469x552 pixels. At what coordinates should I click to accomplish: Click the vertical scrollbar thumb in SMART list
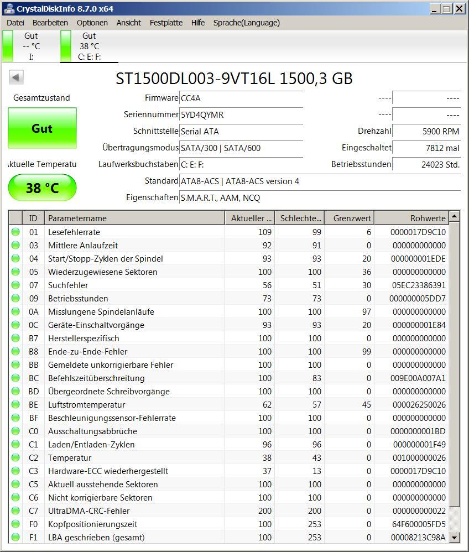coord(455,364)
